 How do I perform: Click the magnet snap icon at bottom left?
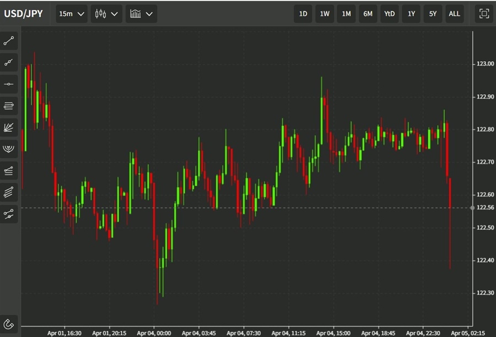(x=9, y=323)
